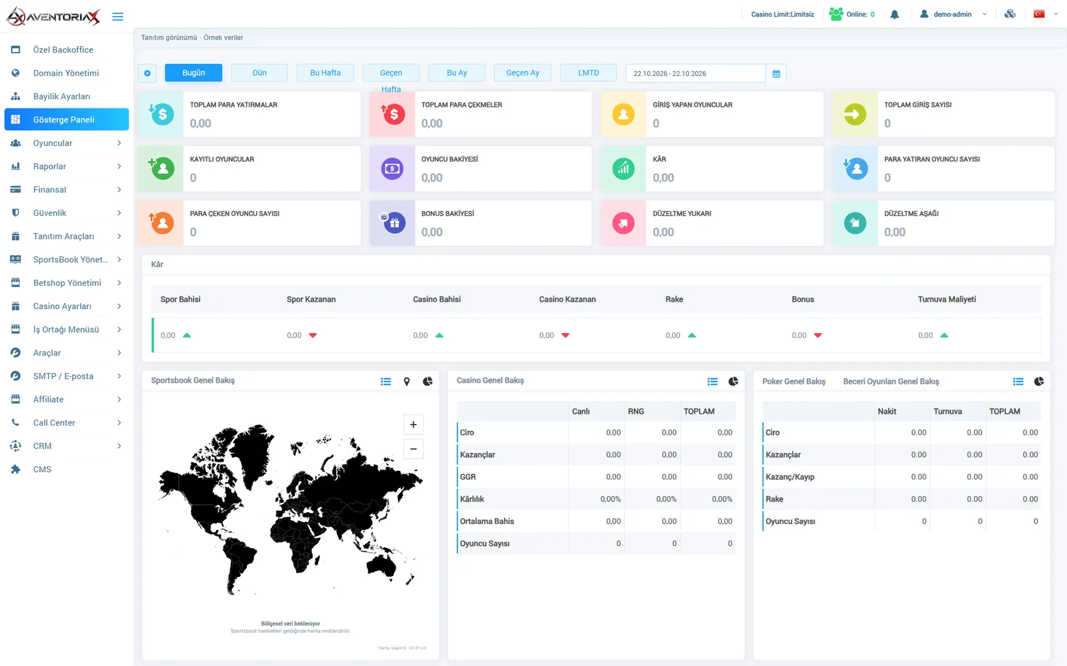This screenshot has height=666, width=1067.
Task: Select the Bu Hafta date filter
Action: click(x=325, y=73)
